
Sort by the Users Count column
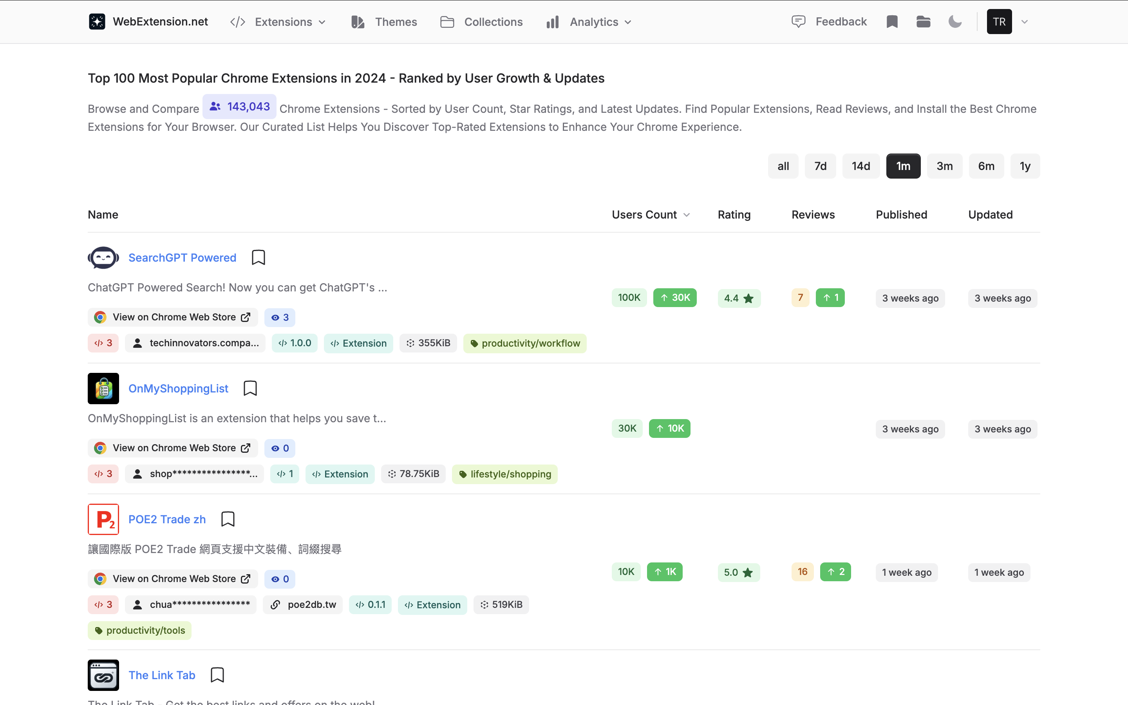(x=651, y=215)
